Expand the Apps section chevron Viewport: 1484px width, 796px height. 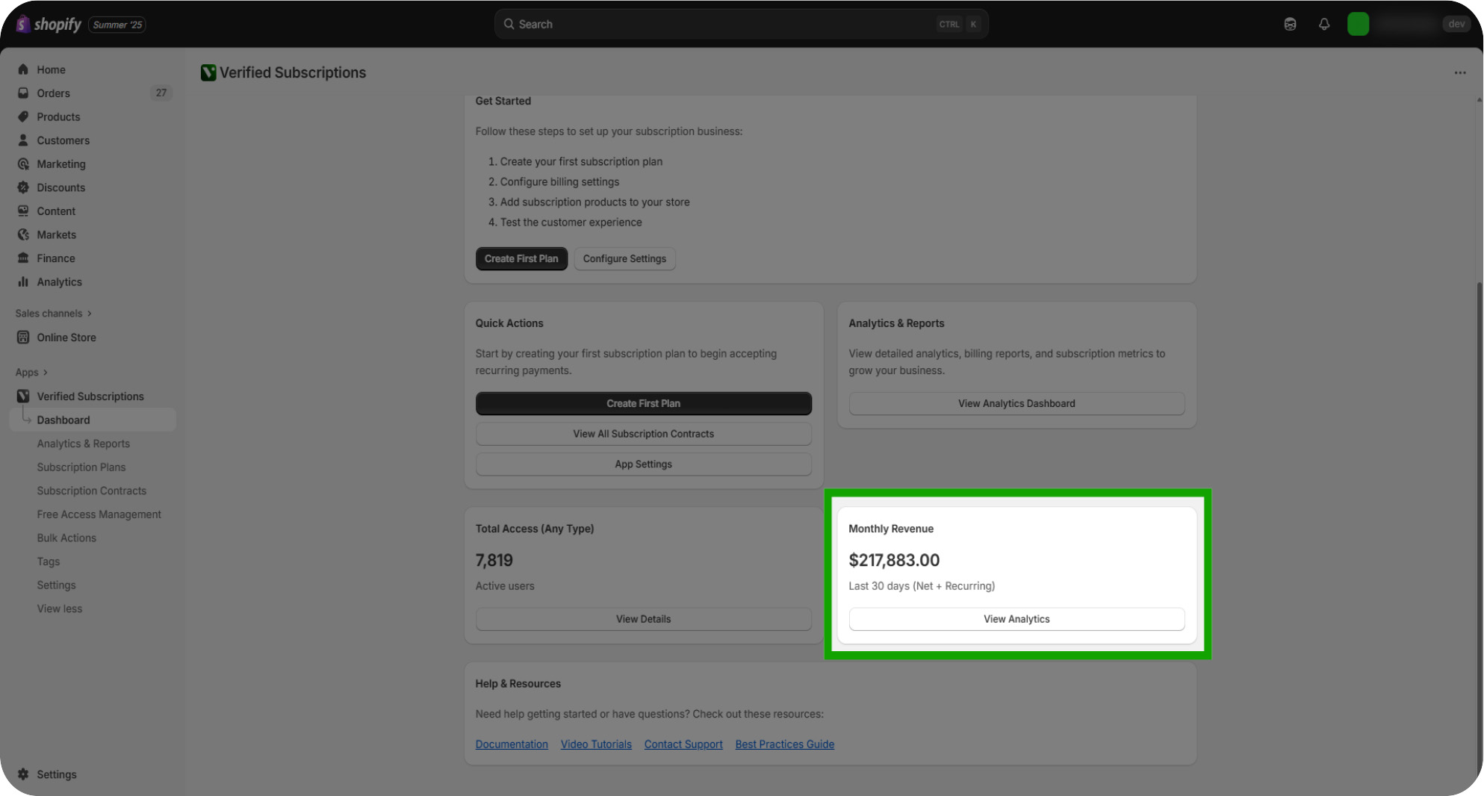[x=46, y=373]
